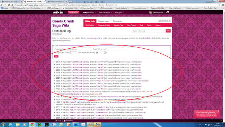Expand the Entertainment menu
Viewport: 225px width, 127px height.
click(x=105, y=12)
